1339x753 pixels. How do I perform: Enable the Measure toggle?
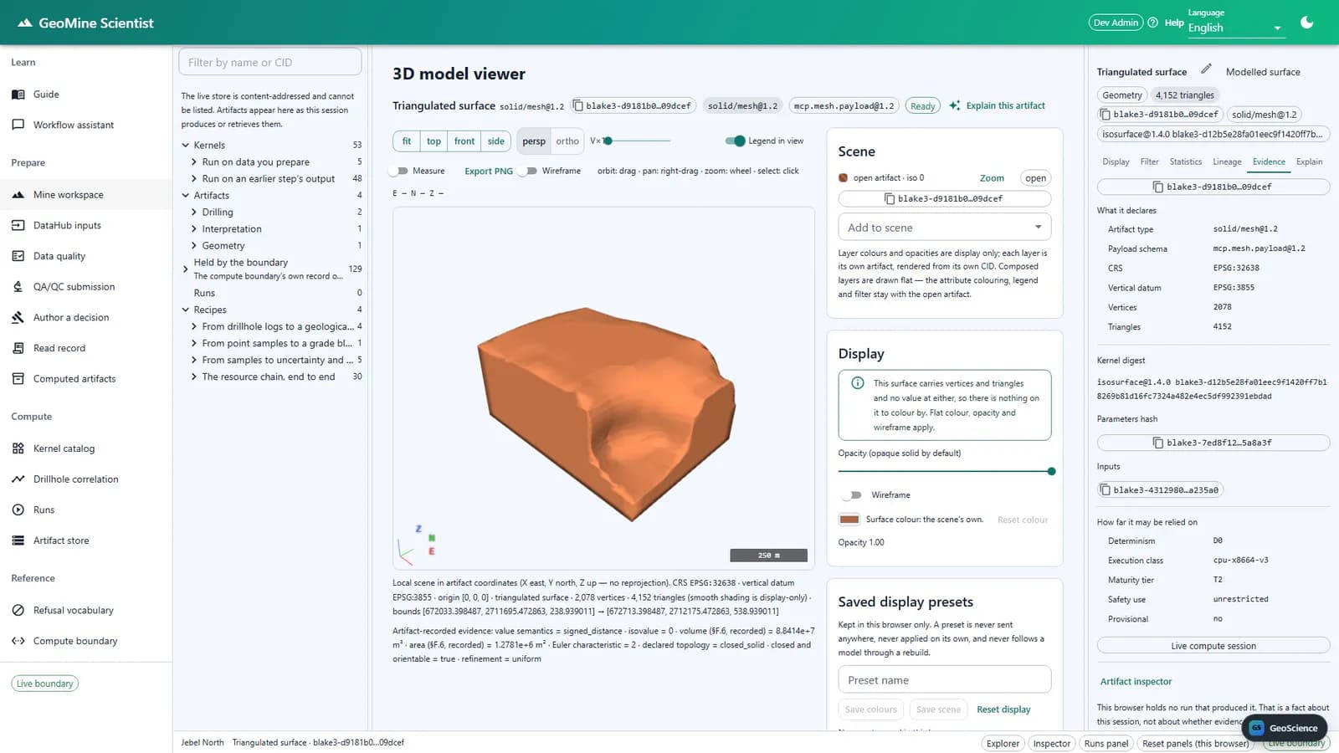[x=398, y=171]
